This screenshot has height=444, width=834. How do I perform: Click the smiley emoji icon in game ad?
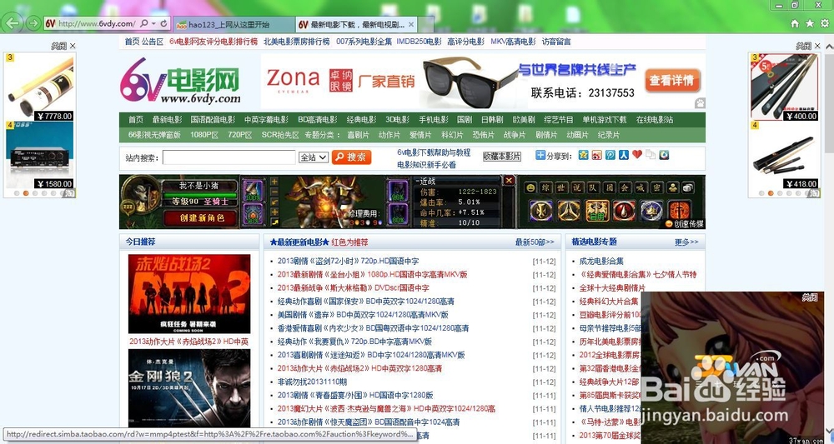[530, 187]
